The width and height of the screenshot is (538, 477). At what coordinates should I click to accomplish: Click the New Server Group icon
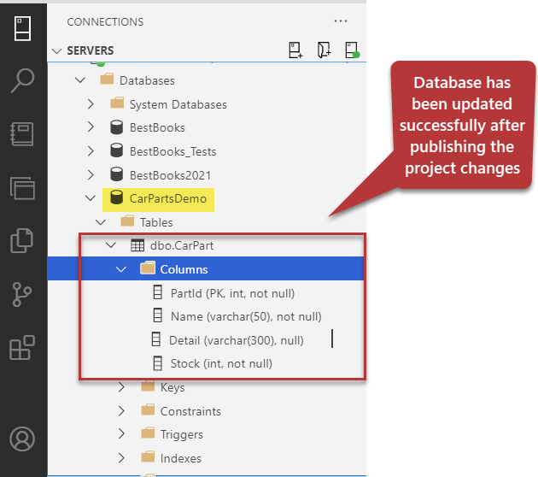click(x=324, y=50)
